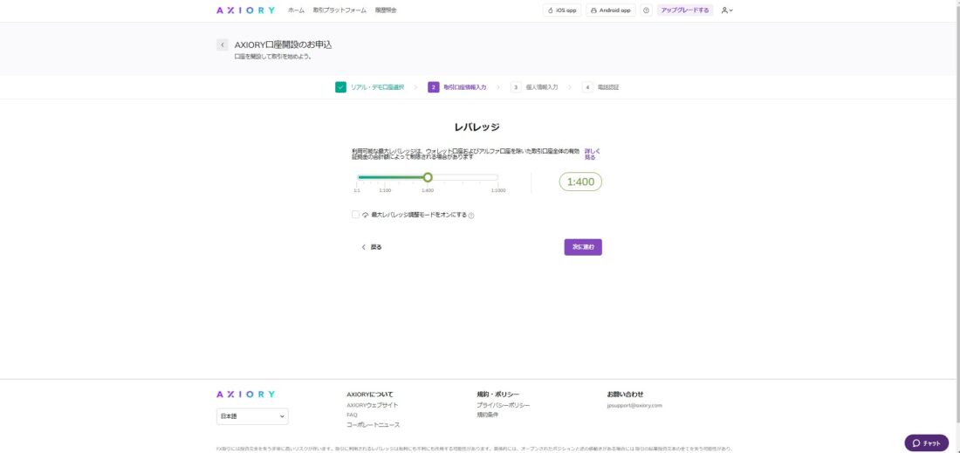Open the ホーム menu item

point(296,10)
